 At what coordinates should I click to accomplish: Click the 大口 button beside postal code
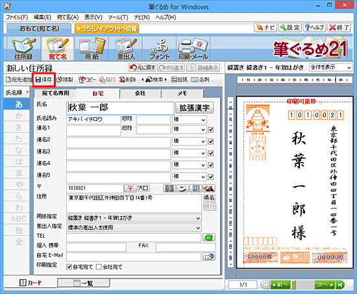pyautogui.click(x=143, y=188)
